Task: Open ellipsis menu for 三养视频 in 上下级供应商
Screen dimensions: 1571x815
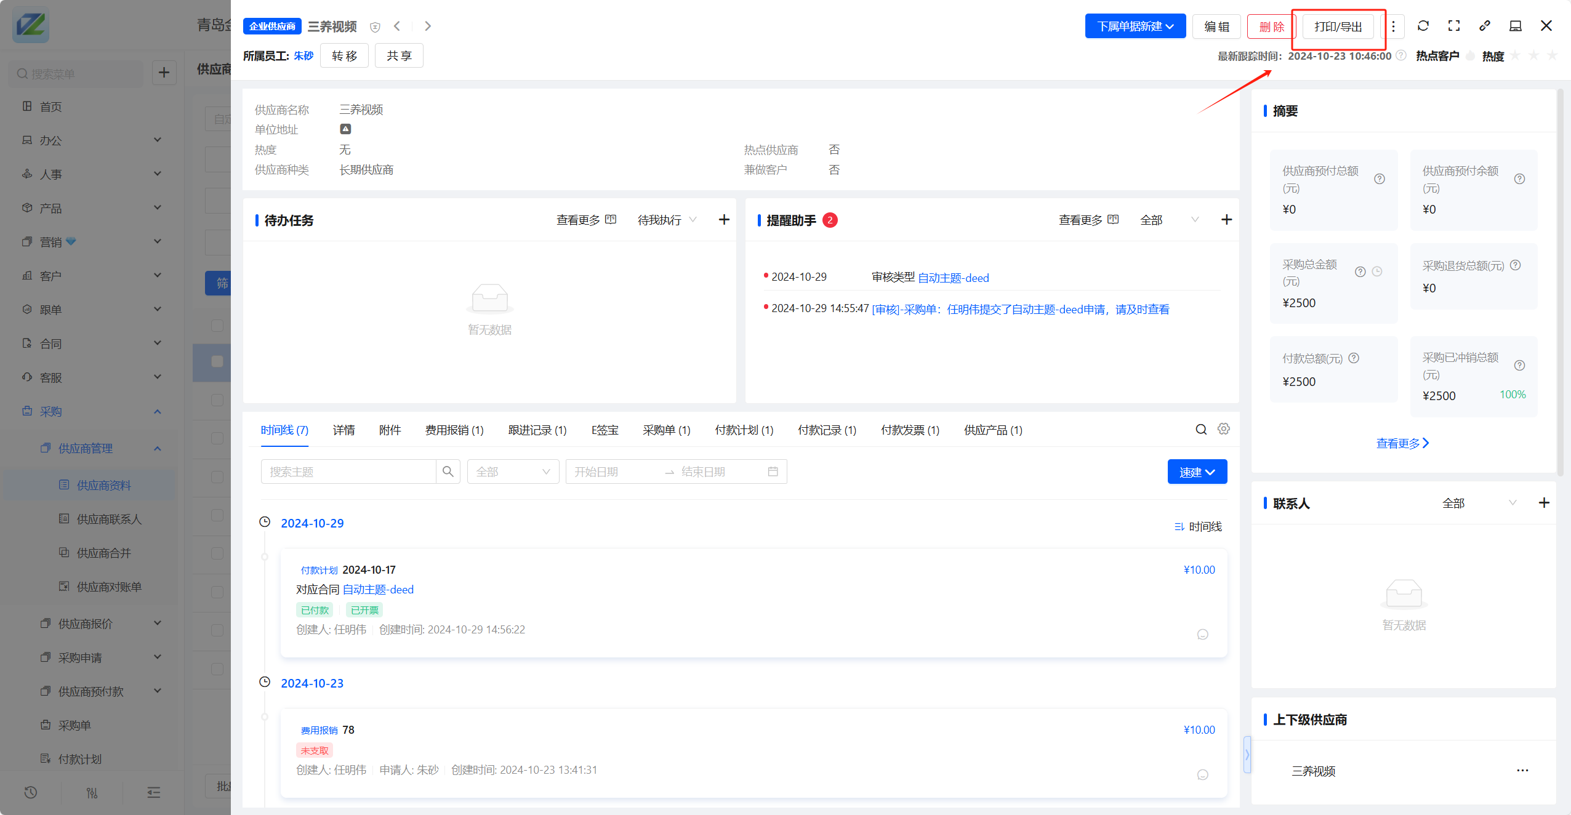Action: click(x=1522, y=771)
